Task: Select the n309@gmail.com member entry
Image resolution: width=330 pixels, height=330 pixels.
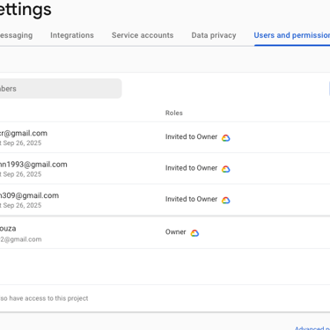Action: pos(165,200)
